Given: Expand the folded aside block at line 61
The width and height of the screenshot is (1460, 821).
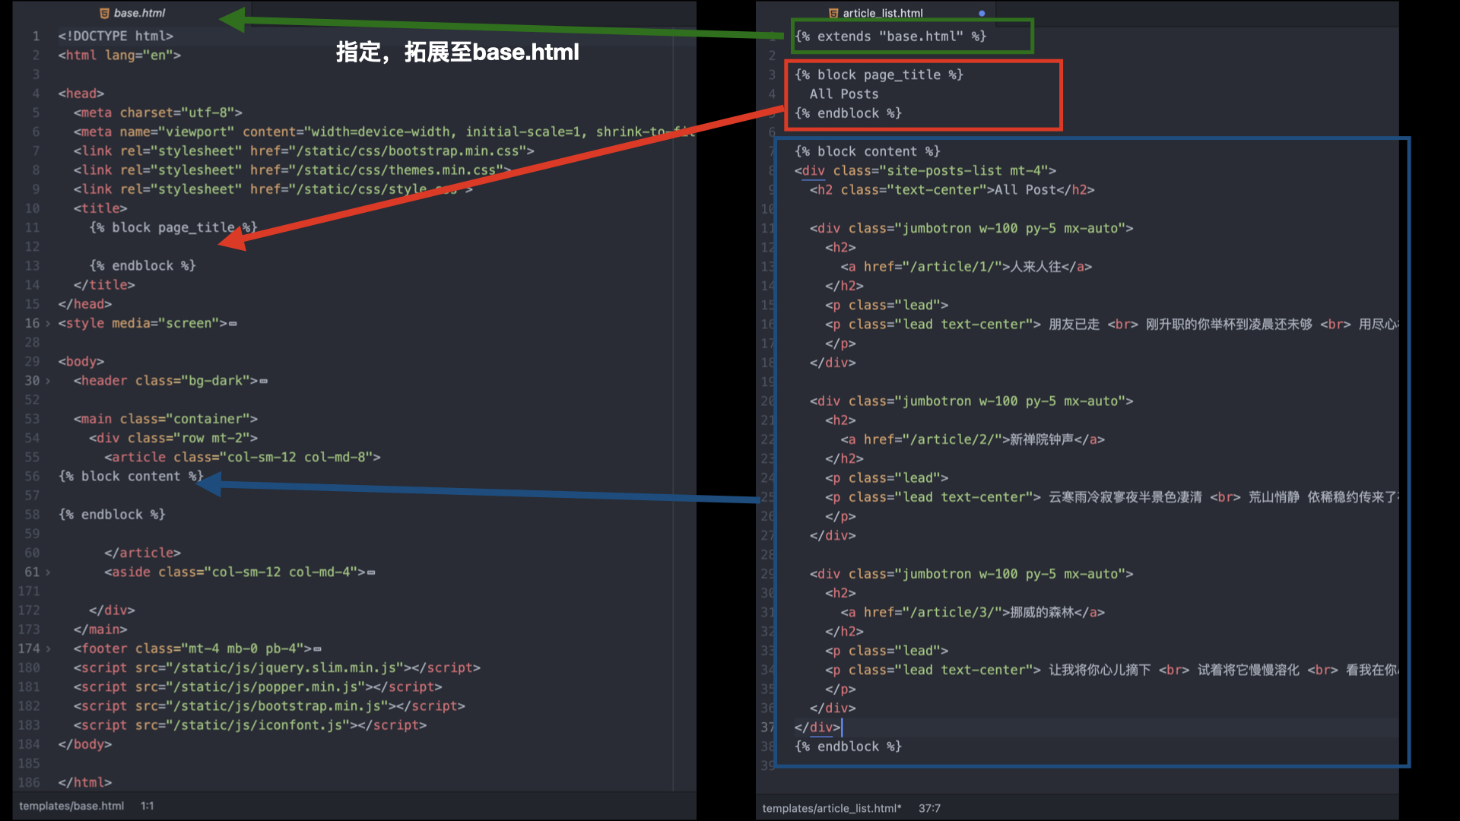Looking at the screenshot, I should (x=48, y=572).
